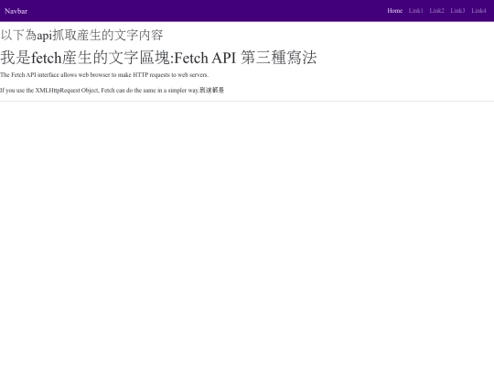Click the sentence starting "If you use the XMLHttpRequest"
Screen dimensions: 494x371
point(113,90)
